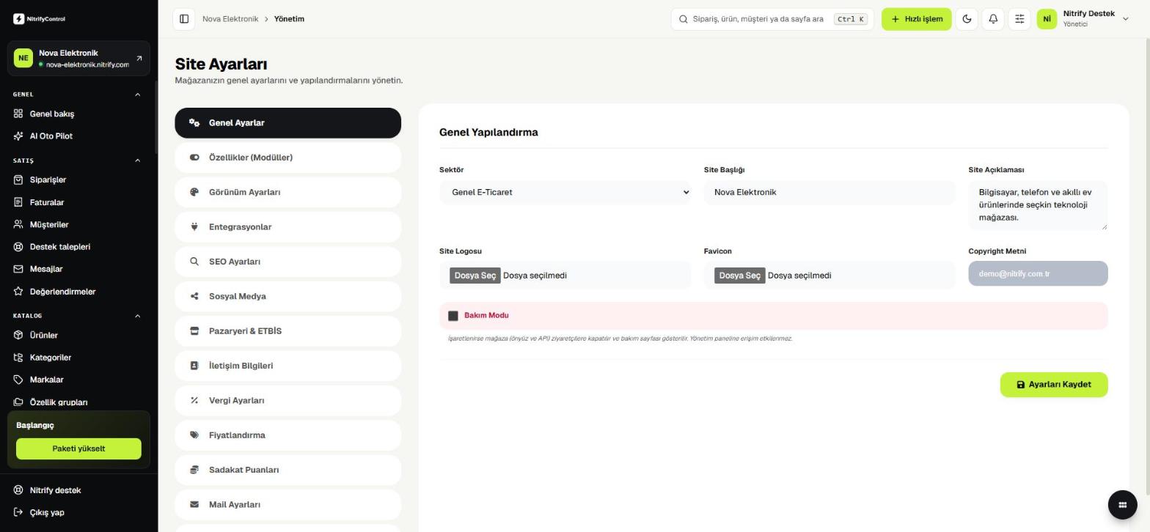The image size is (1150, 532).
Task: Collapse the SATIŞ sidebar section
Action: 137,160
